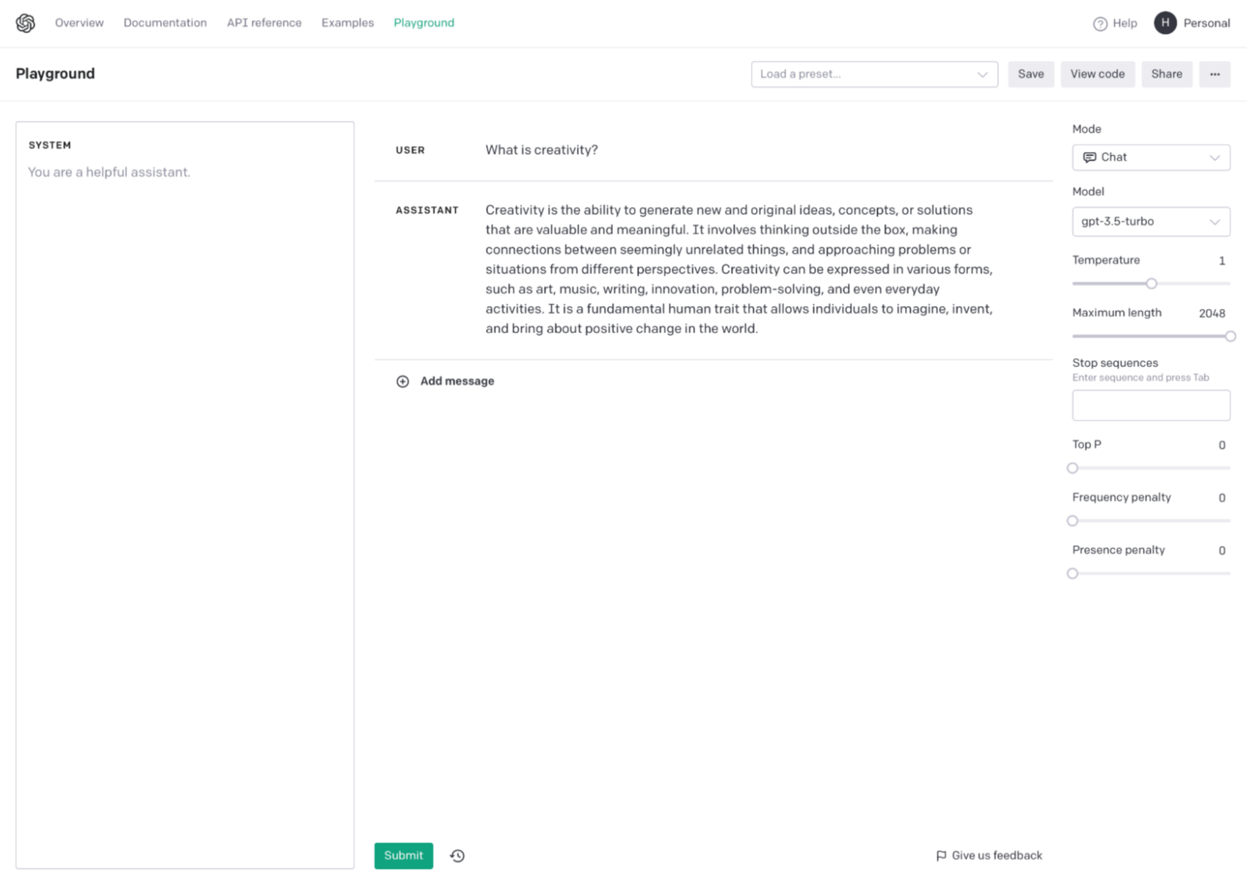This screenshot has height=882, width=1247.
Task: Click the Share button
Action: [1166, 74]
